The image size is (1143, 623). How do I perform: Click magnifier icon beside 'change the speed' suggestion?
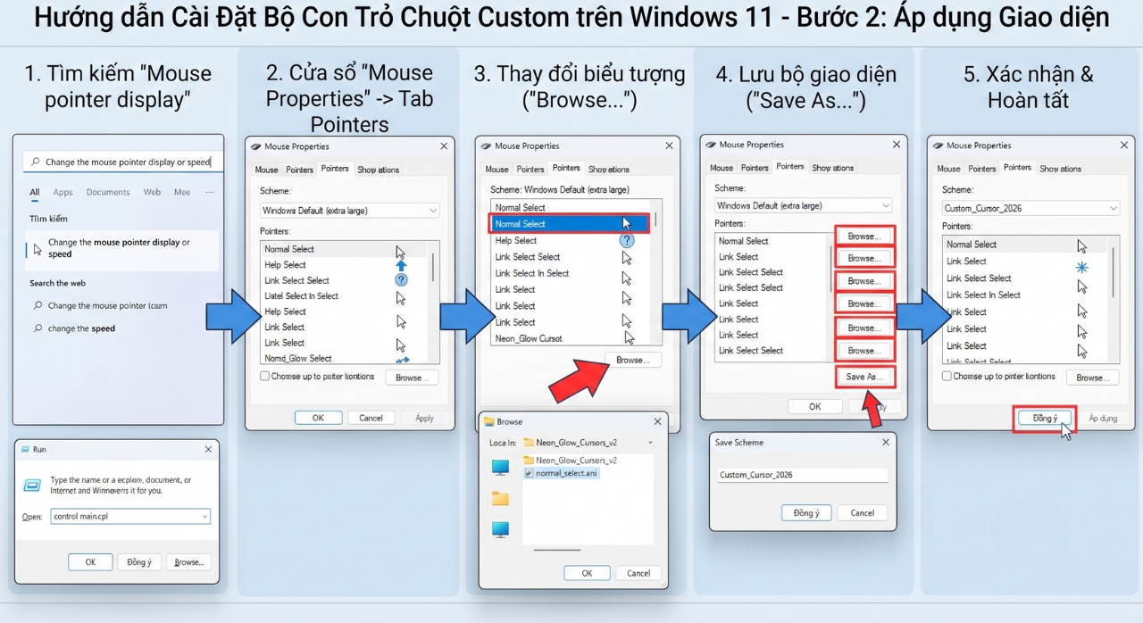[38, 328]
